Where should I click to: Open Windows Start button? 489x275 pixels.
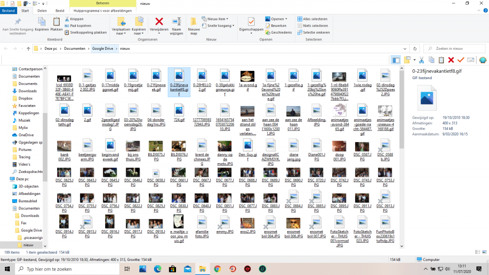(x=7, y=269)
